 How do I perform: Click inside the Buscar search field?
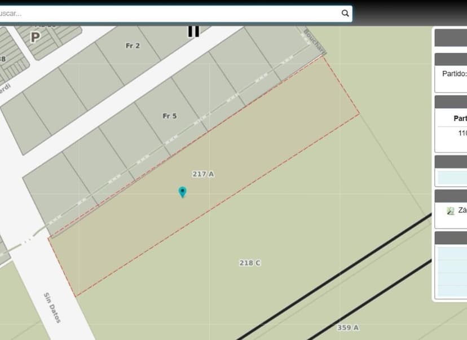coord(169,12)
